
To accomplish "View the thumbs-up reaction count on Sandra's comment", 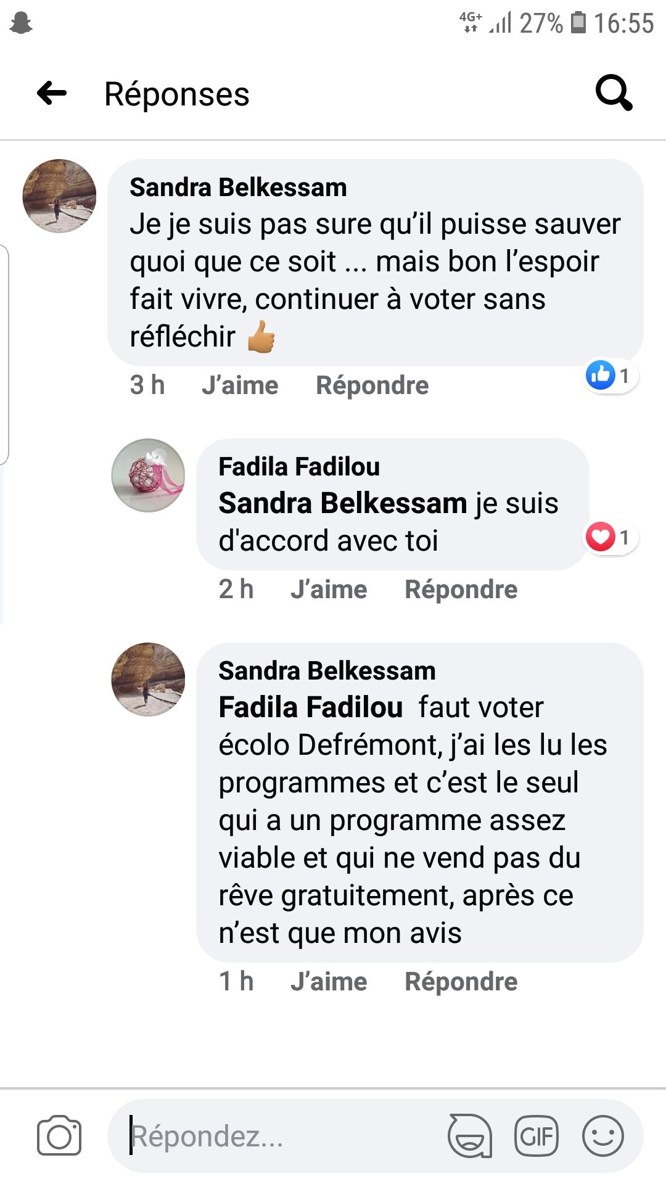I will [x=610, y=375].
